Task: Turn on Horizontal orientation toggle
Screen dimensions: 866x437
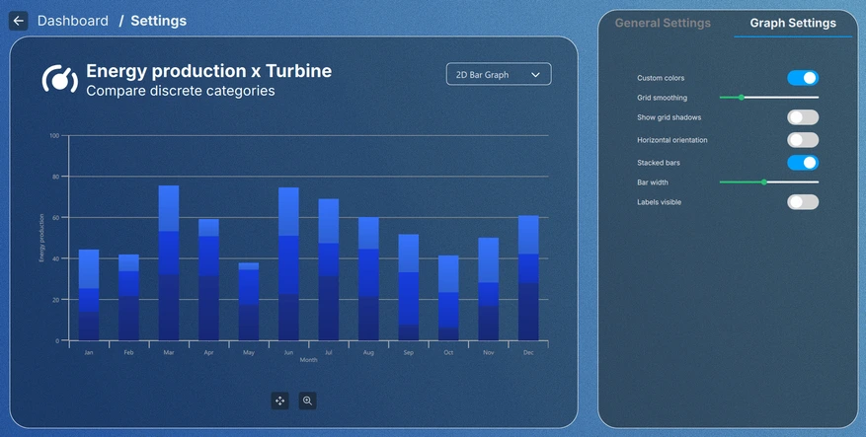Action: [x=802, y=140]
